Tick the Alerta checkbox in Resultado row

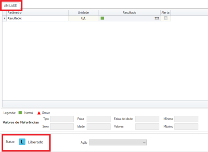[165, 18]
